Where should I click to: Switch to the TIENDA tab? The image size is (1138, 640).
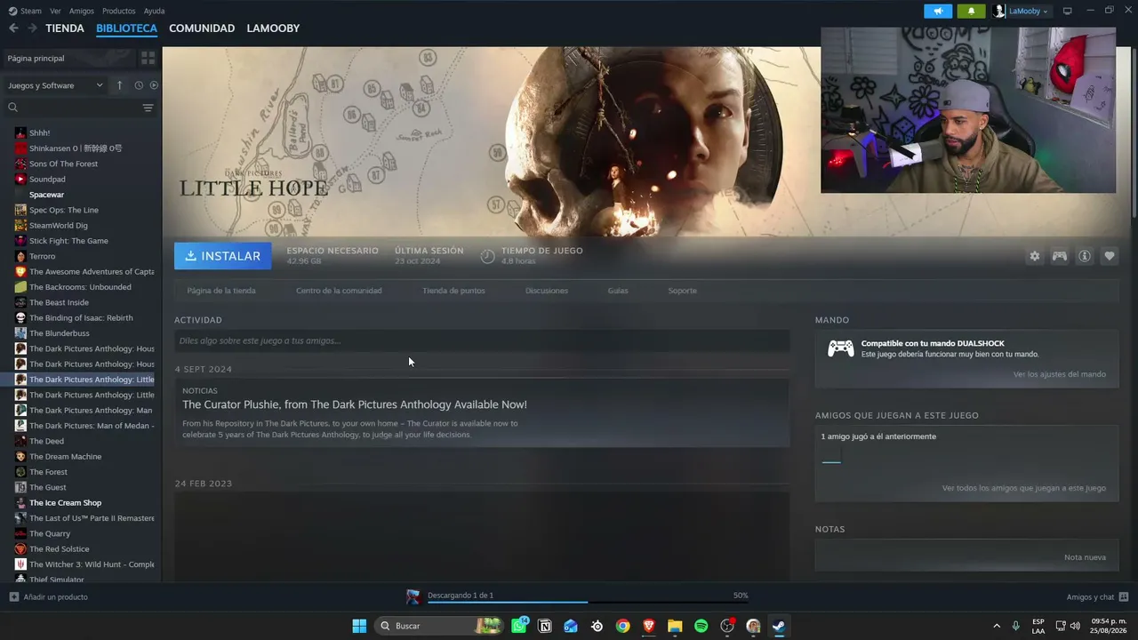point(65,28)
